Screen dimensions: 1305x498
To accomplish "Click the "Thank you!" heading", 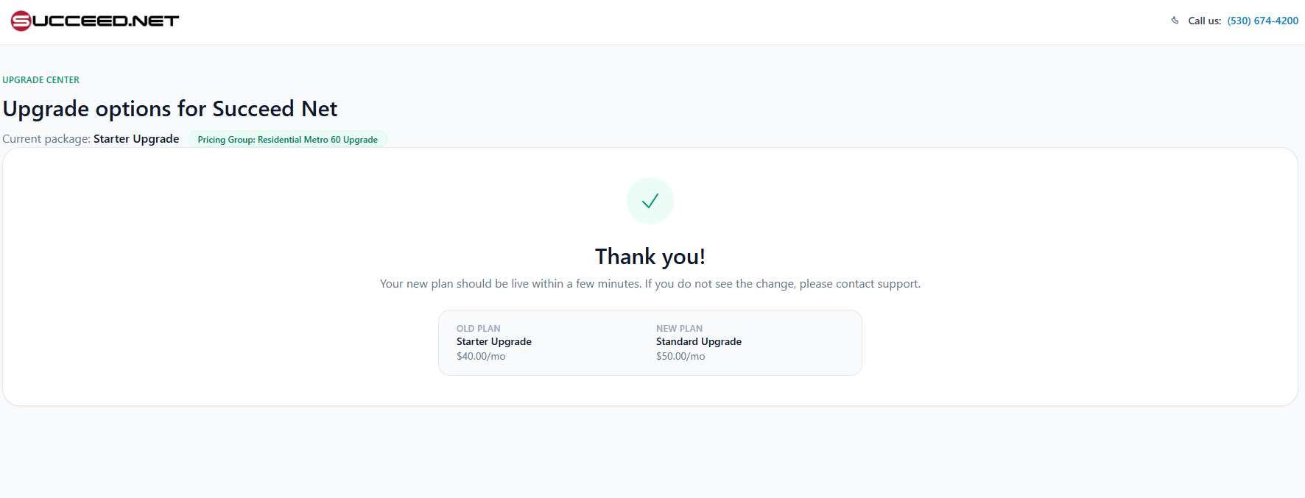I will point(650,257).
